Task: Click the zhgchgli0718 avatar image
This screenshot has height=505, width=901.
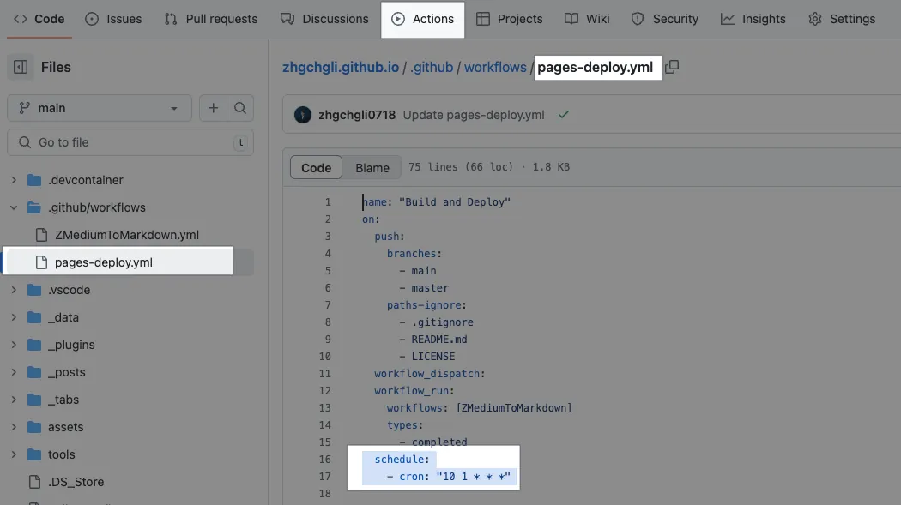Action: [x=302, y=114]
